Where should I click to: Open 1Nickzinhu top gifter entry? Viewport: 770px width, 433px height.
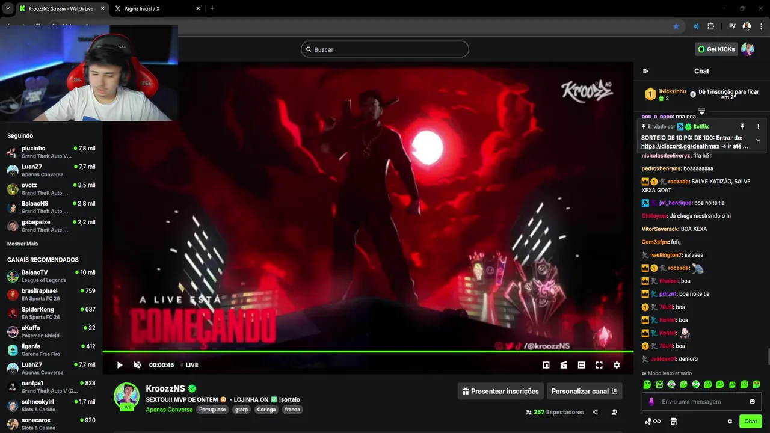[665, 94]
